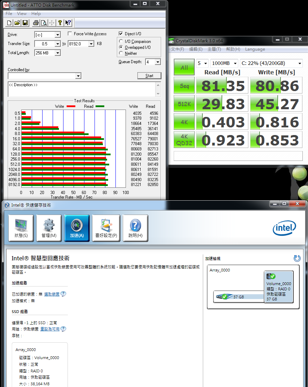Viewport: 308px width, 387px height.
Task: Click the Description box scroll down arrow
Action: pos(158,94)
